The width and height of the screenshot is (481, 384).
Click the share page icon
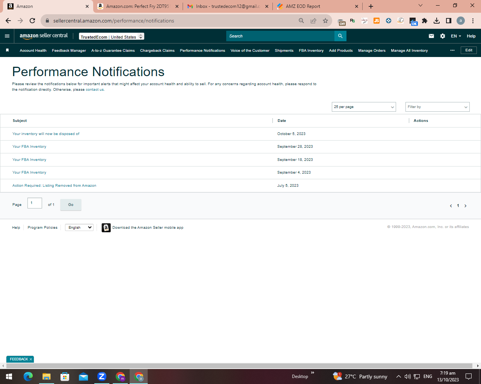click(x=313, y=21)
